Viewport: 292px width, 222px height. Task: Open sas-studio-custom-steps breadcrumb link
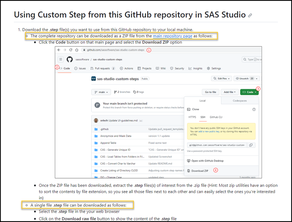tap(108, 60)
